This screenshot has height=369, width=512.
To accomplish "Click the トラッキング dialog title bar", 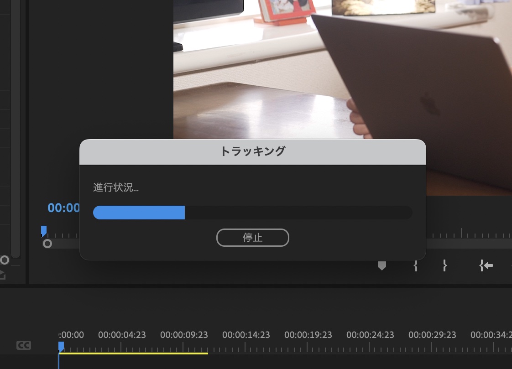I will tap(253, 152).
